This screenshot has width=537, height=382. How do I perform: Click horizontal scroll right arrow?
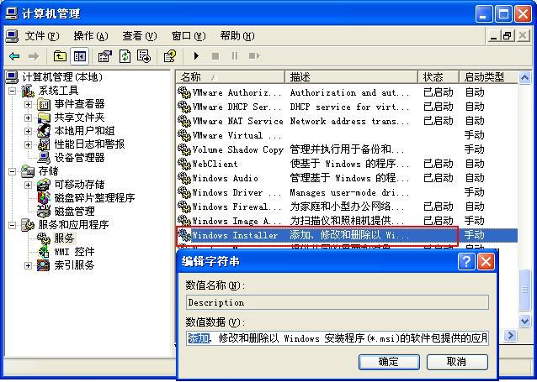tap(510, 336)
